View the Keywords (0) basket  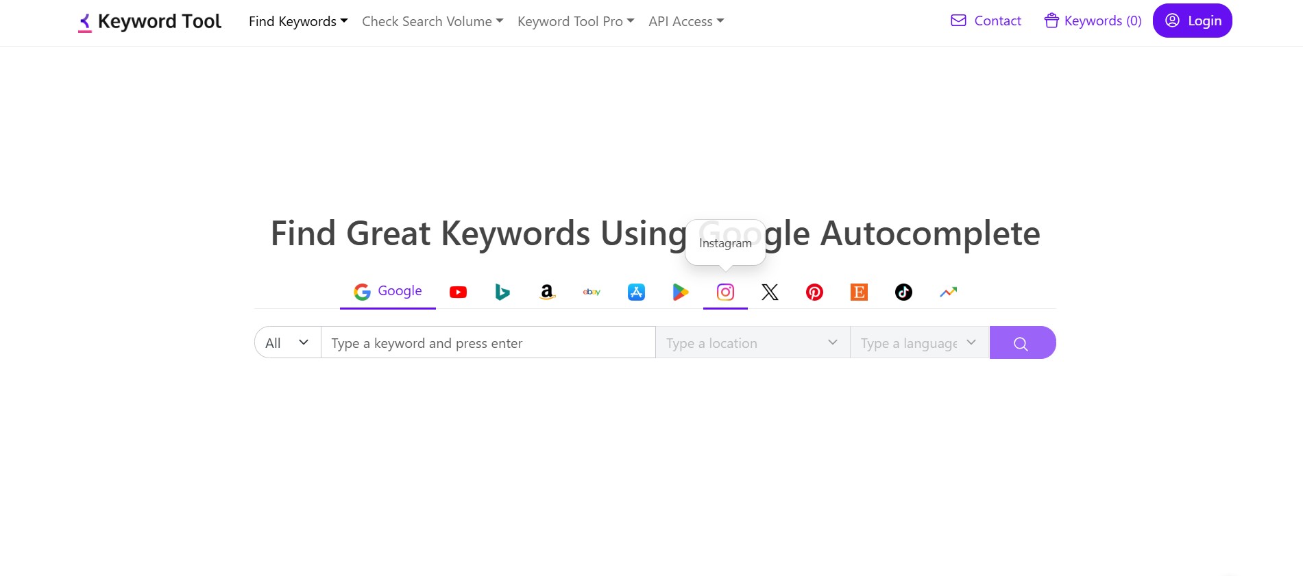point(1093,21)
